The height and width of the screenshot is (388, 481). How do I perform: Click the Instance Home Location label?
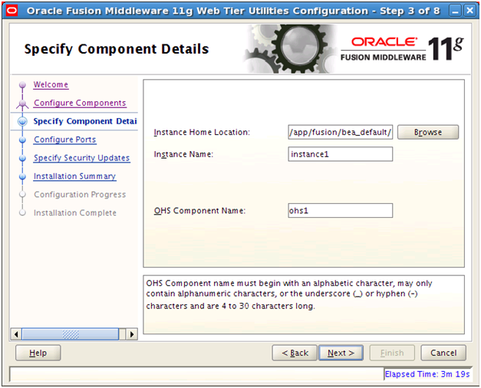202,132
